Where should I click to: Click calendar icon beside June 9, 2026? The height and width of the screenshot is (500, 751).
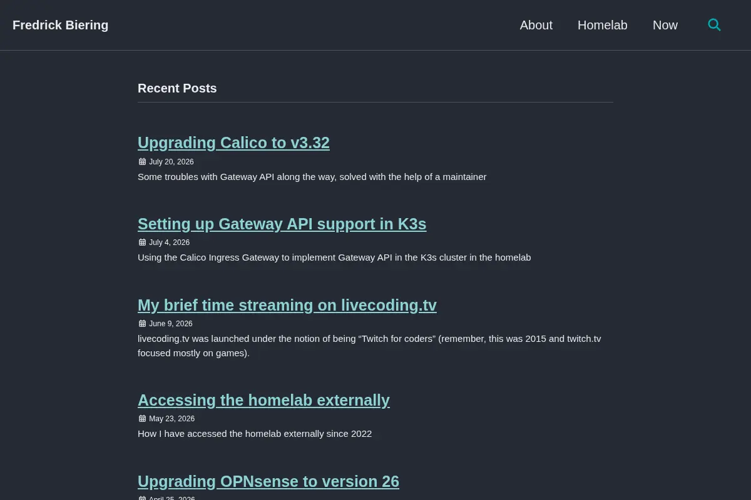pyautogui.click(x=142, y=324)
